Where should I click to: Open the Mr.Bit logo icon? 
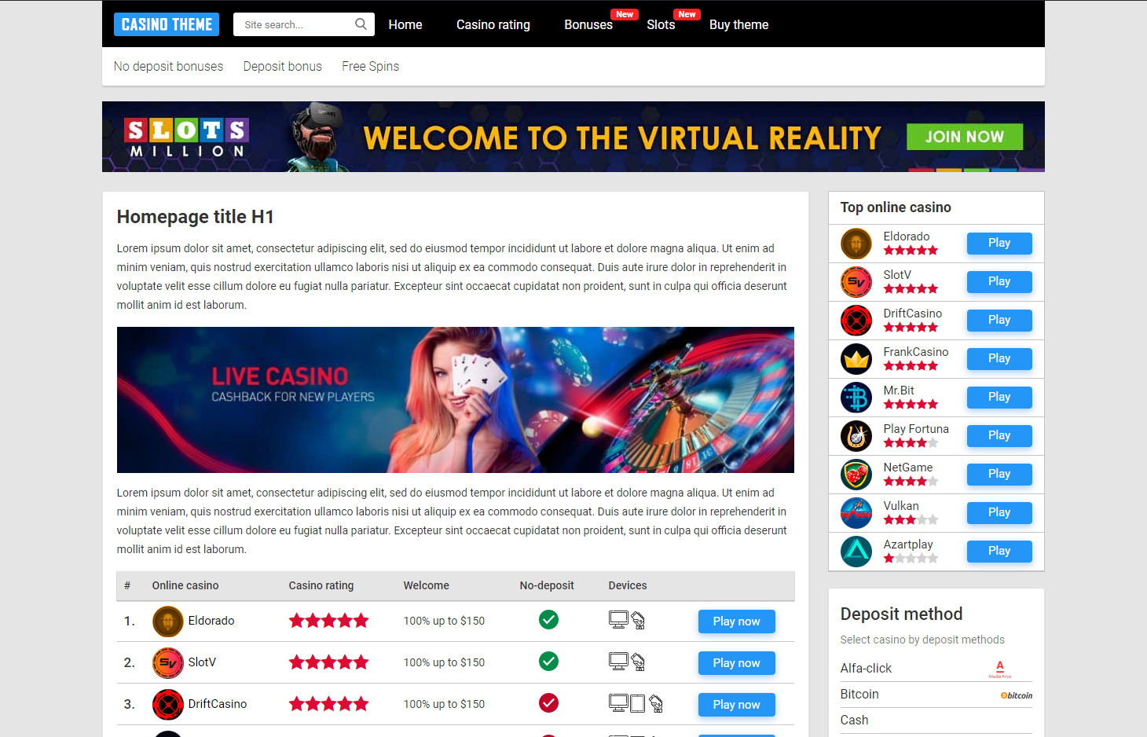856,398
